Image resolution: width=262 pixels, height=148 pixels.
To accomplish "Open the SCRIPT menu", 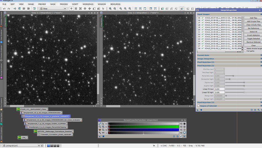I will (x=75, y=4).
